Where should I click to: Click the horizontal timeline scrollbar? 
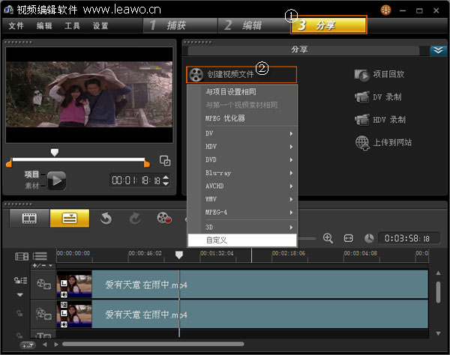(153, 344)
